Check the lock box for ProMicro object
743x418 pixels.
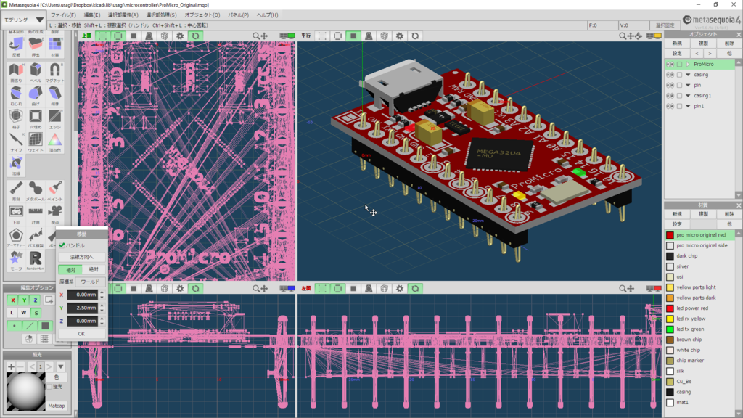[679, 64]
